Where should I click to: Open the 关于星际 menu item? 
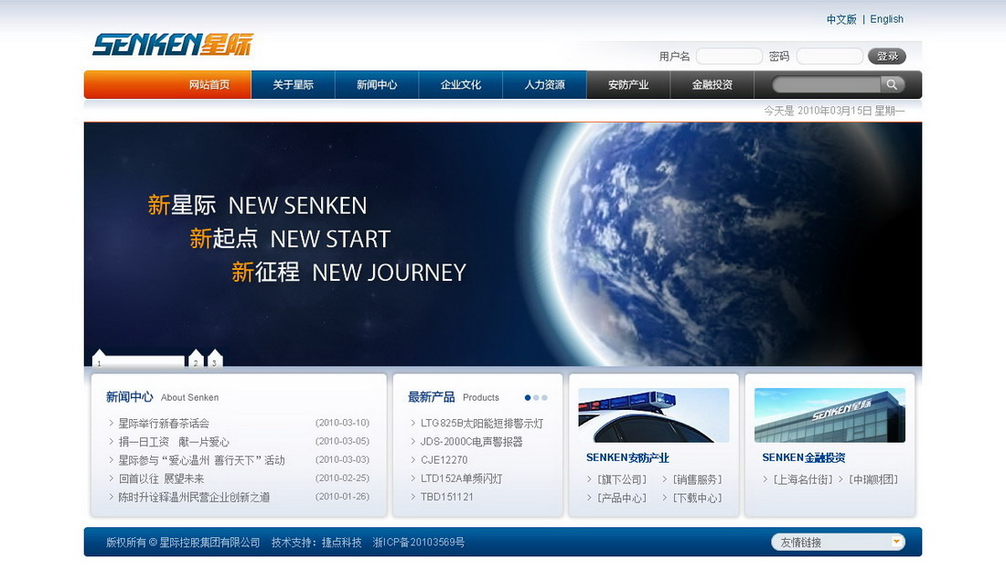coord(294,85)
